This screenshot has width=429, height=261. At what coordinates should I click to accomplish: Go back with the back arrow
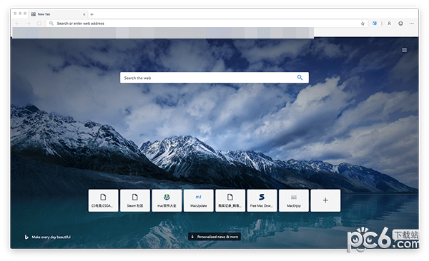click(x=17, y=24)
